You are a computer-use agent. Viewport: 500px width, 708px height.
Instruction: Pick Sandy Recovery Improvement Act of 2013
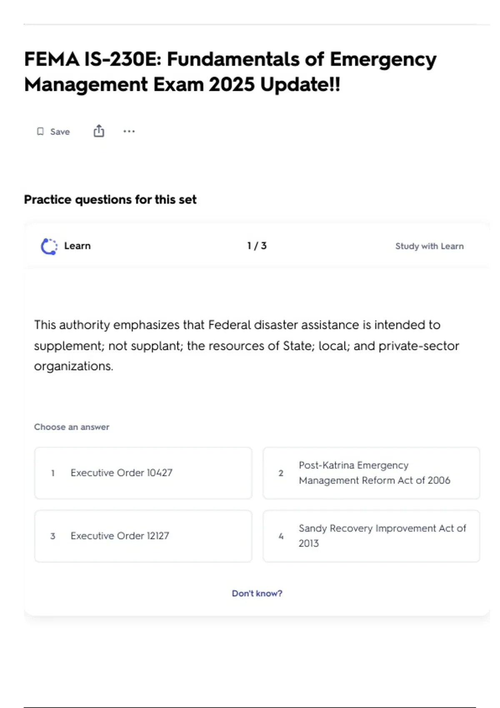[371, 536]
